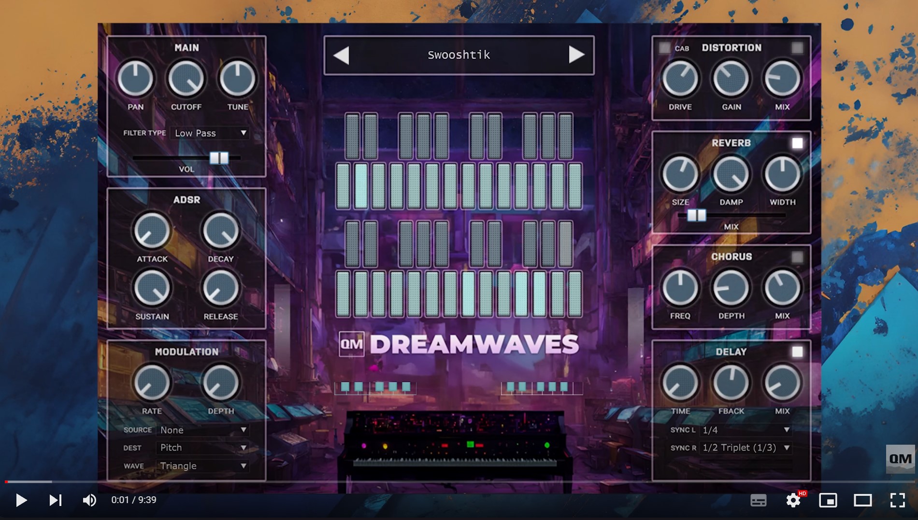The width and height of the screenshot is (918, 520).
Task: Click the Vol slider in Main section
Action: click(x=220, y=158)
